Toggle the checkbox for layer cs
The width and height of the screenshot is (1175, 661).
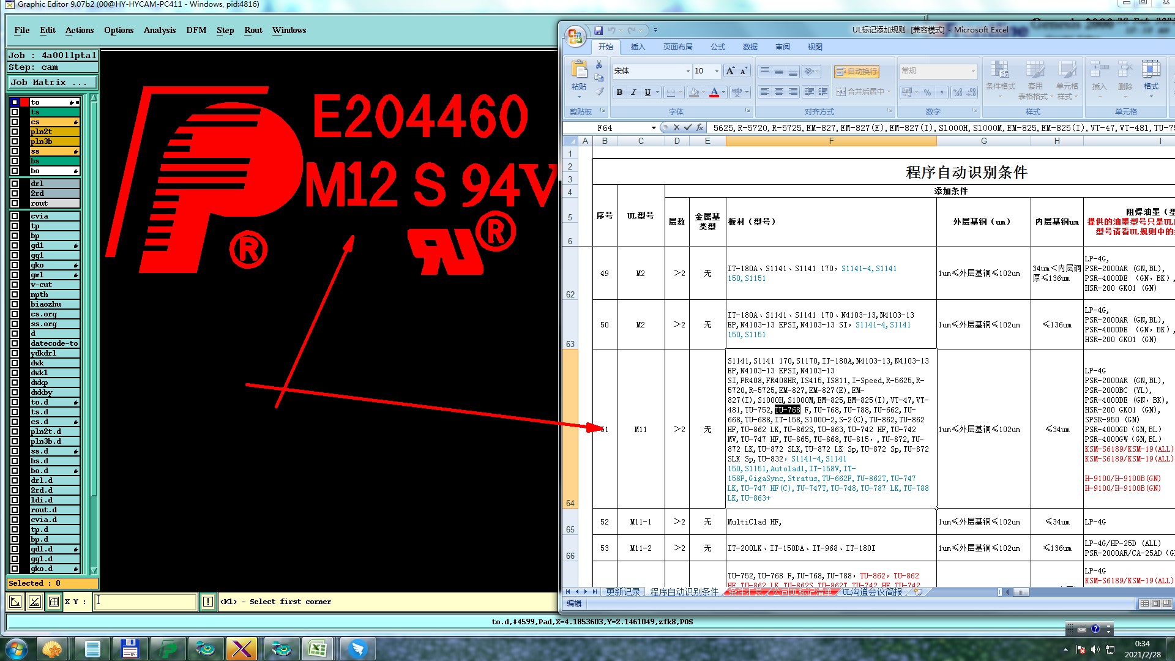coord(15,122)
